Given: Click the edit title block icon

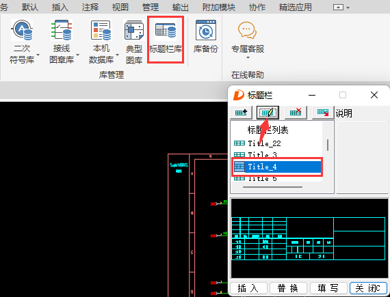Looking at the screenshot, I should tap(268, 113).
